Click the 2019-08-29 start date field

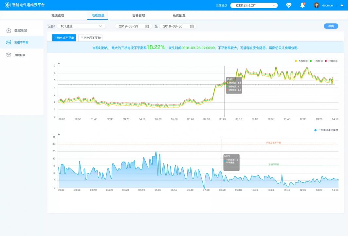point(129,26)
